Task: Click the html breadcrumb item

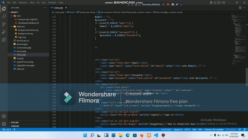Action: (x=72, y=12)
